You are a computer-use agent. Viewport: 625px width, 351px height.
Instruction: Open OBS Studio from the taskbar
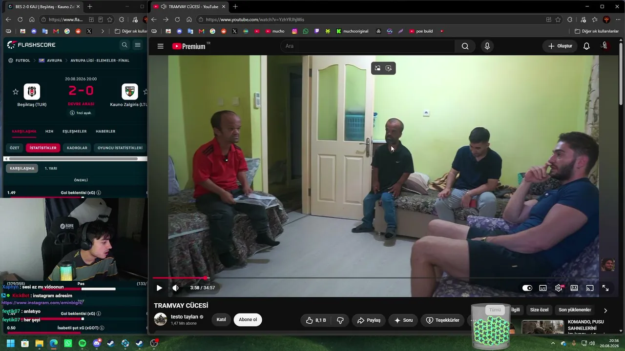coord(154,343)
